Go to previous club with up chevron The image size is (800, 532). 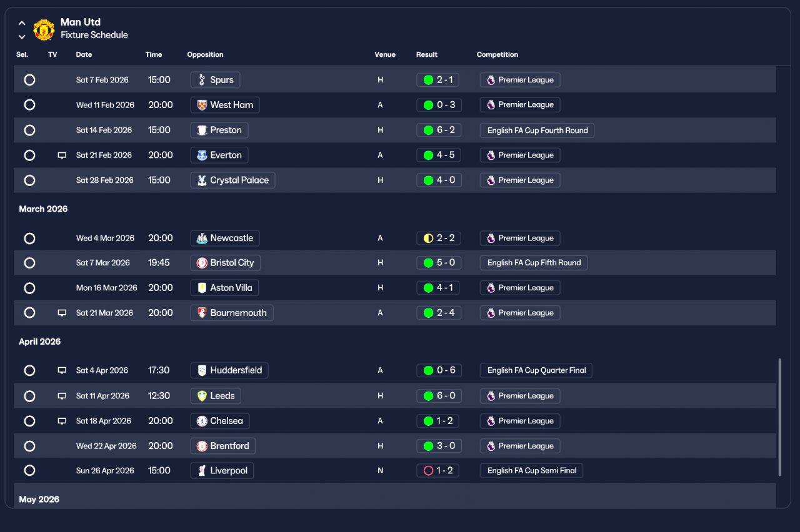coord(22,23)
